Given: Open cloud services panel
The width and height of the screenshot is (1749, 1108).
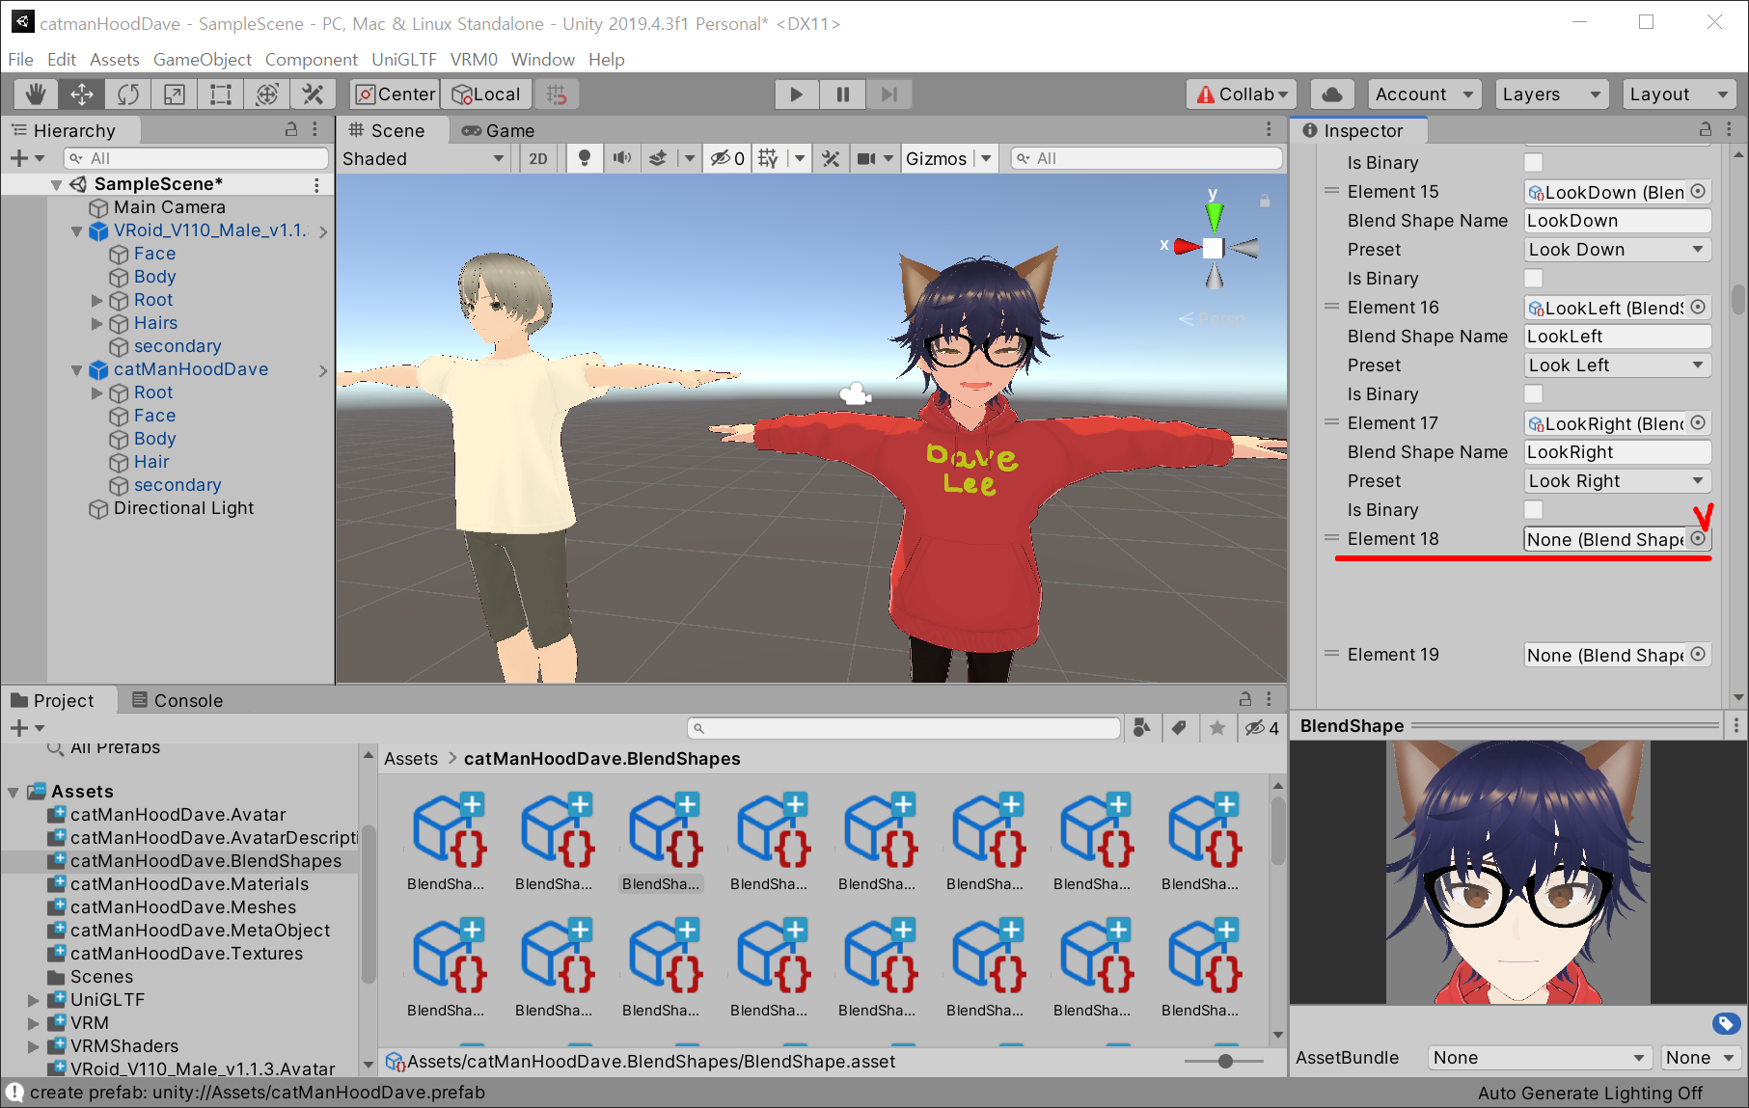Looking at the screenshot, I should click(1331, 94).
